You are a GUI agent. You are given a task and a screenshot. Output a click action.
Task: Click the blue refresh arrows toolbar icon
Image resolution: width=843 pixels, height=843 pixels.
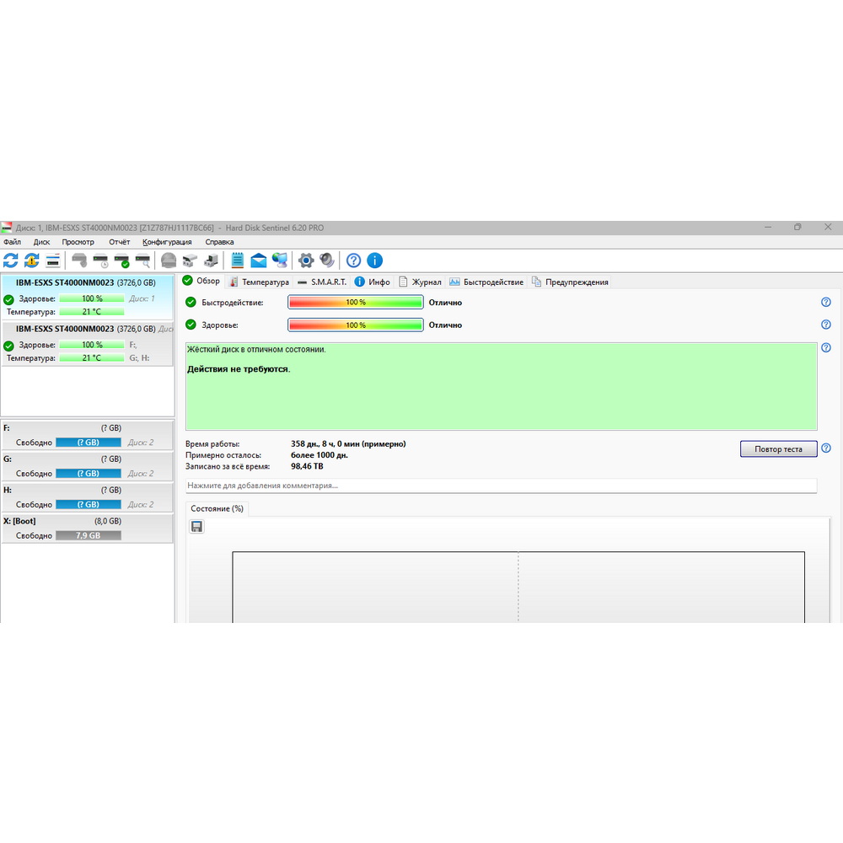pos(11,260)
